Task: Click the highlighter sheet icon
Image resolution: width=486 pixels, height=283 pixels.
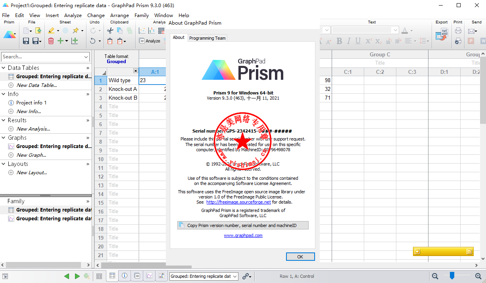Action: click(x=51, y=31)
